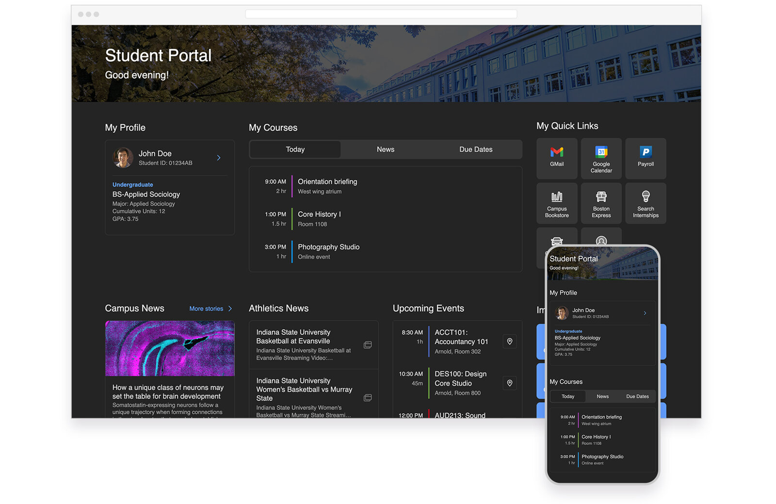Click the location pin for DES100
The width and height of the screenshot is (776, 504).
pos(510,383)
